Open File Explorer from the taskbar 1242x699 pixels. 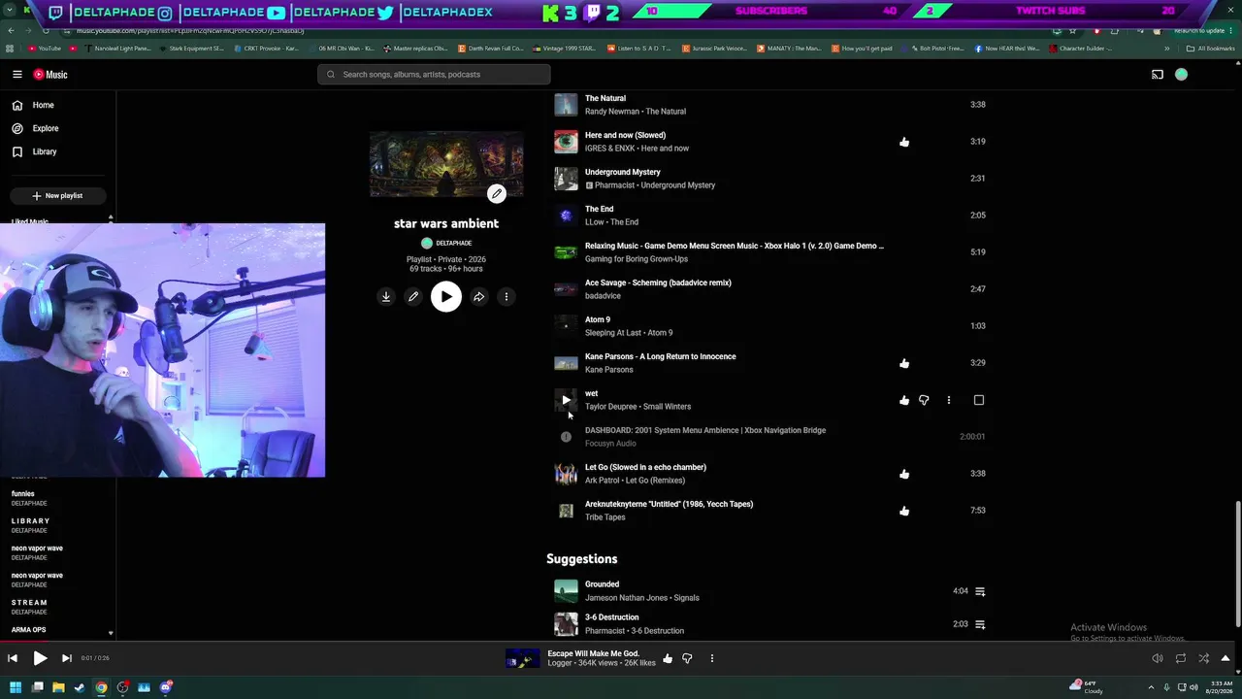(58, 687)
